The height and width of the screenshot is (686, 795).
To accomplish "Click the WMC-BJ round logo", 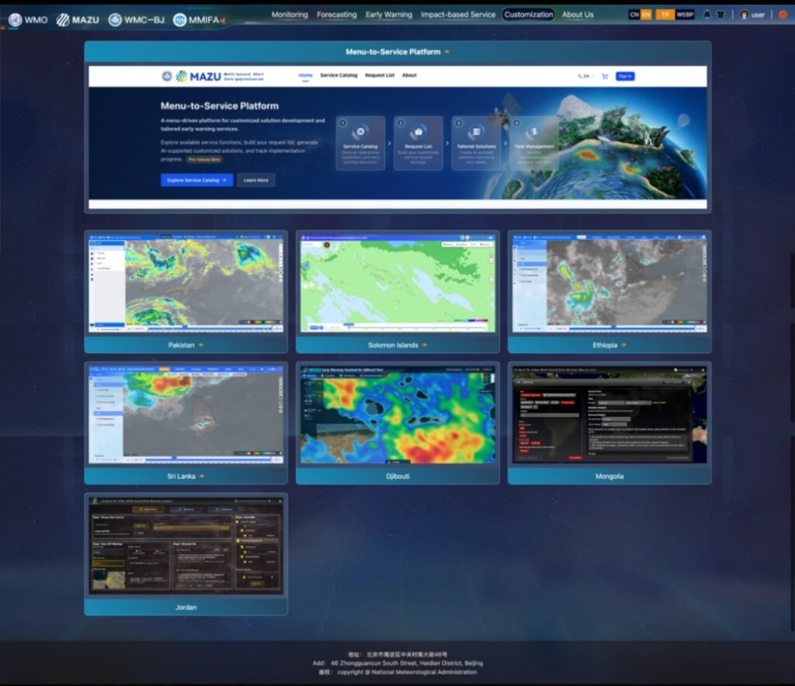I will pos(115,19).
